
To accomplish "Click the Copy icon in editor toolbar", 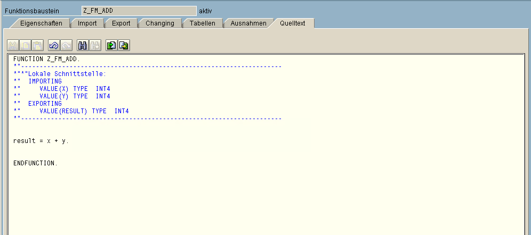I will point(26,46).
